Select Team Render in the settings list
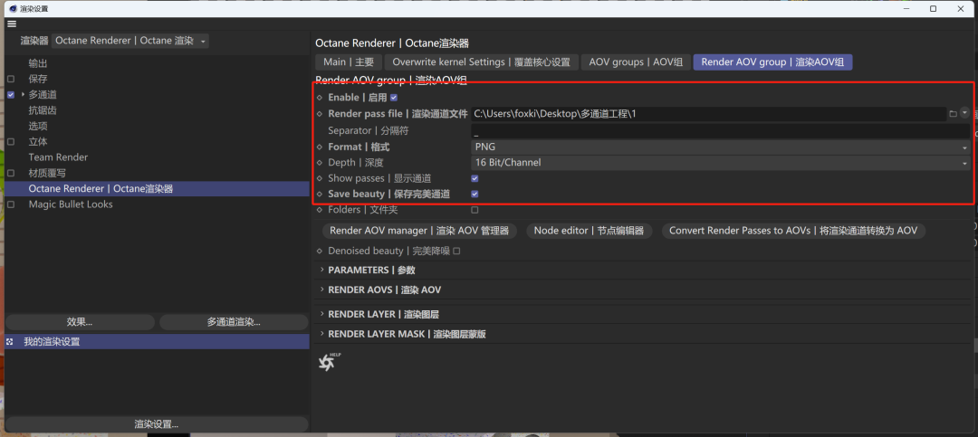This screenshot has width=978, height=437. (58, 157)
